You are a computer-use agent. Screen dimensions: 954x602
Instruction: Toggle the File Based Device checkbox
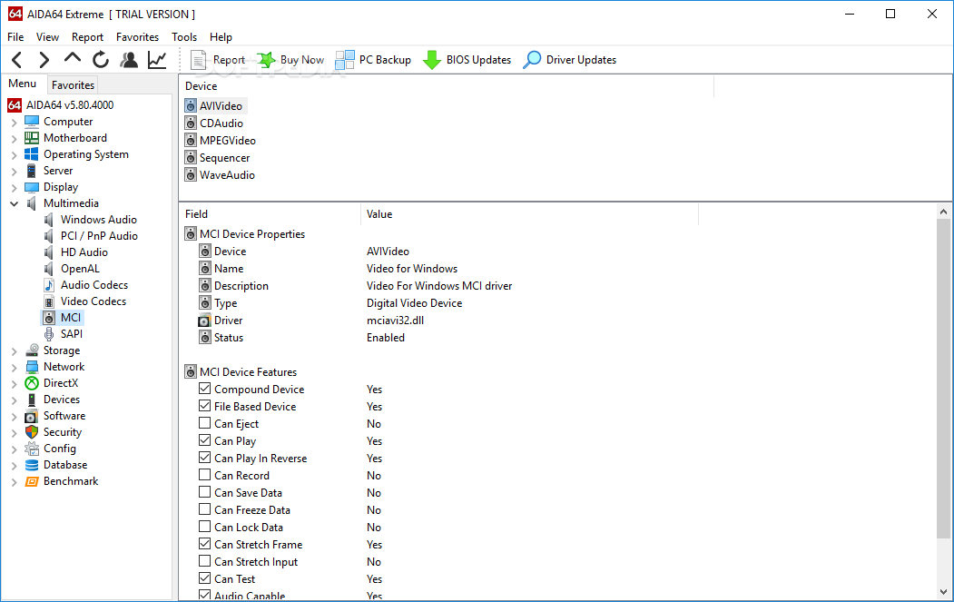point(205,405)
